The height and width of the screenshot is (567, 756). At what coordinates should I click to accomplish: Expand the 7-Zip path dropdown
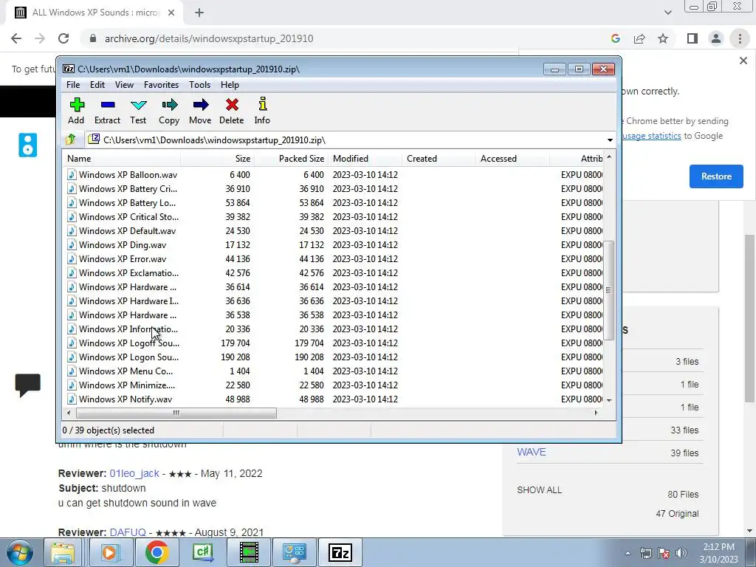tap(610, 140)
